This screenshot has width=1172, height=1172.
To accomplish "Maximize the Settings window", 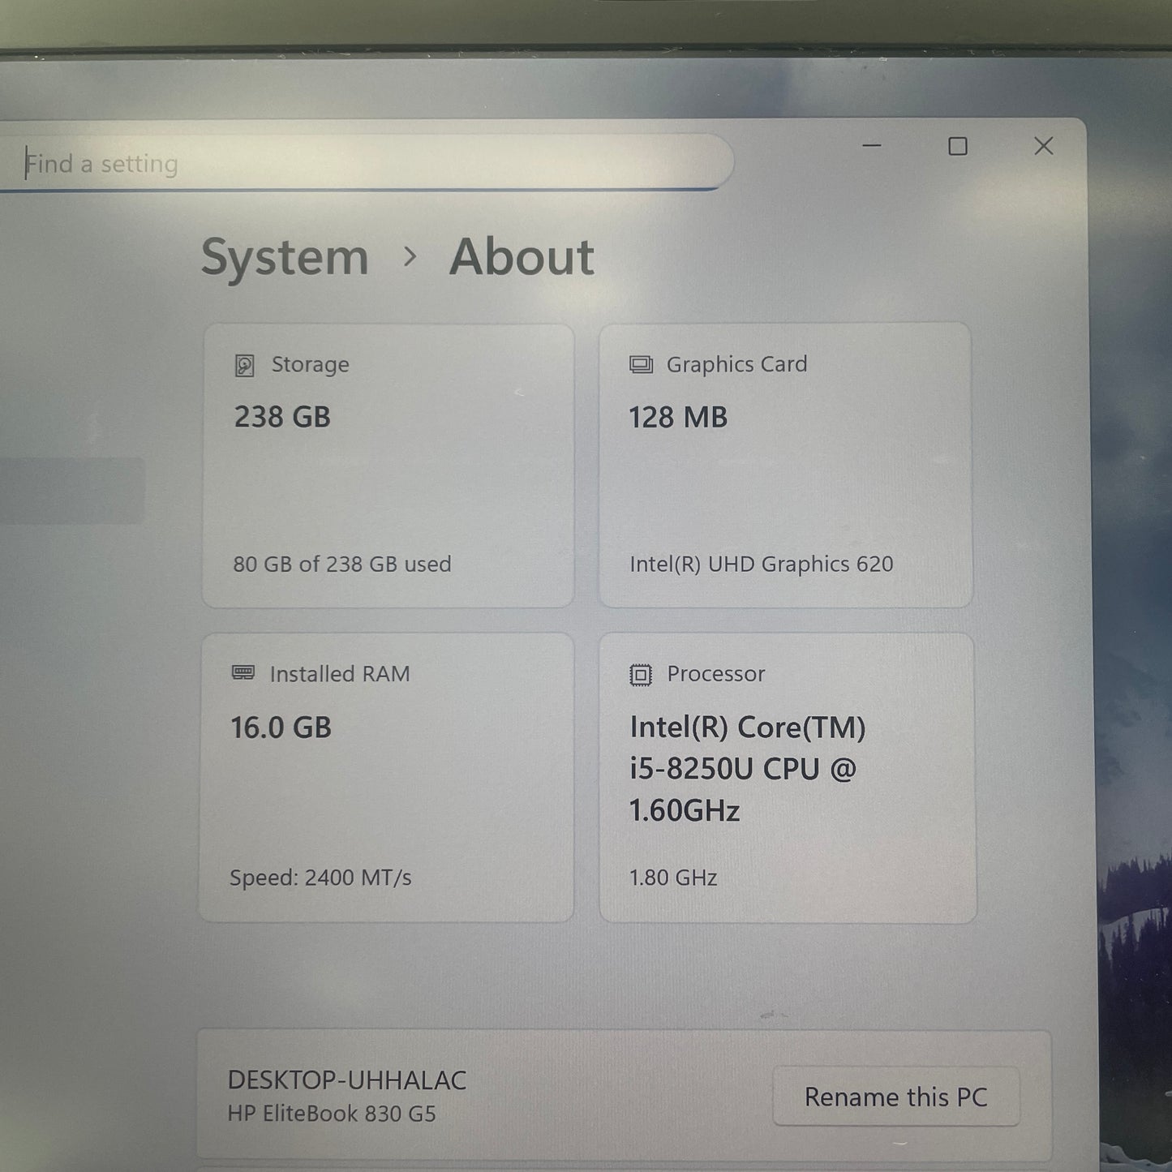I will tap(958, 146).
